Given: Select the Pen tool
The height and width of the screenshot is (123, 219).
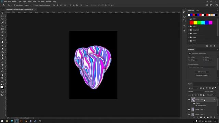Looking at the screenshot, I should tap(2, 62).
